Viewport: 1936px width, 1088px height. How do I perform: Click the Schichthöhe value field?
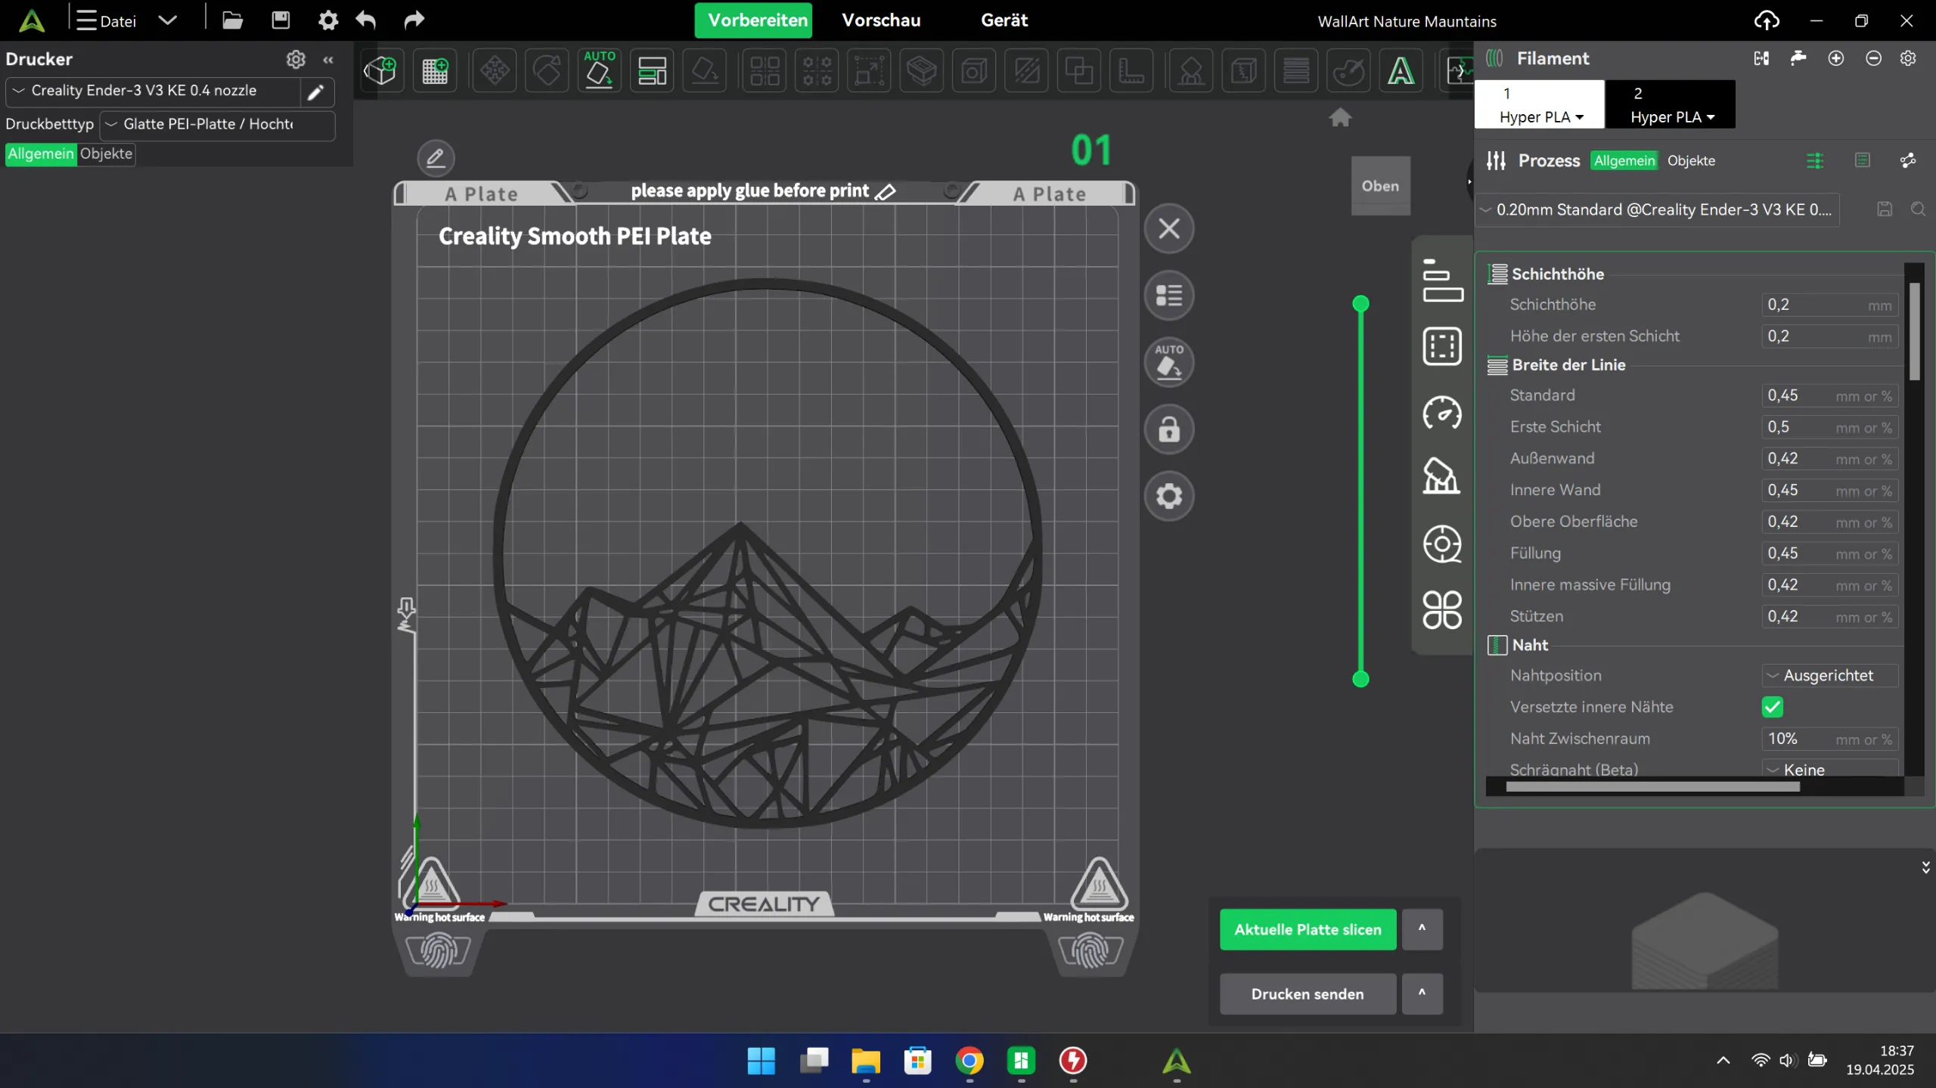coord(1829,305)
